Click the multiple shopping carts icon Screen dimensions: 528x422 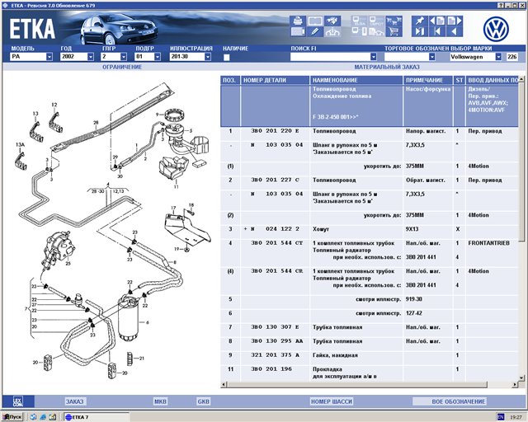394,21
